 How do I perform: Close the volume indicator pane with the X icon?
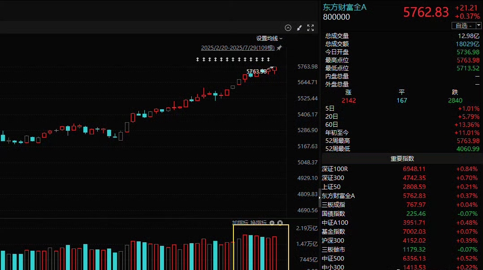[x=280, y=223]
